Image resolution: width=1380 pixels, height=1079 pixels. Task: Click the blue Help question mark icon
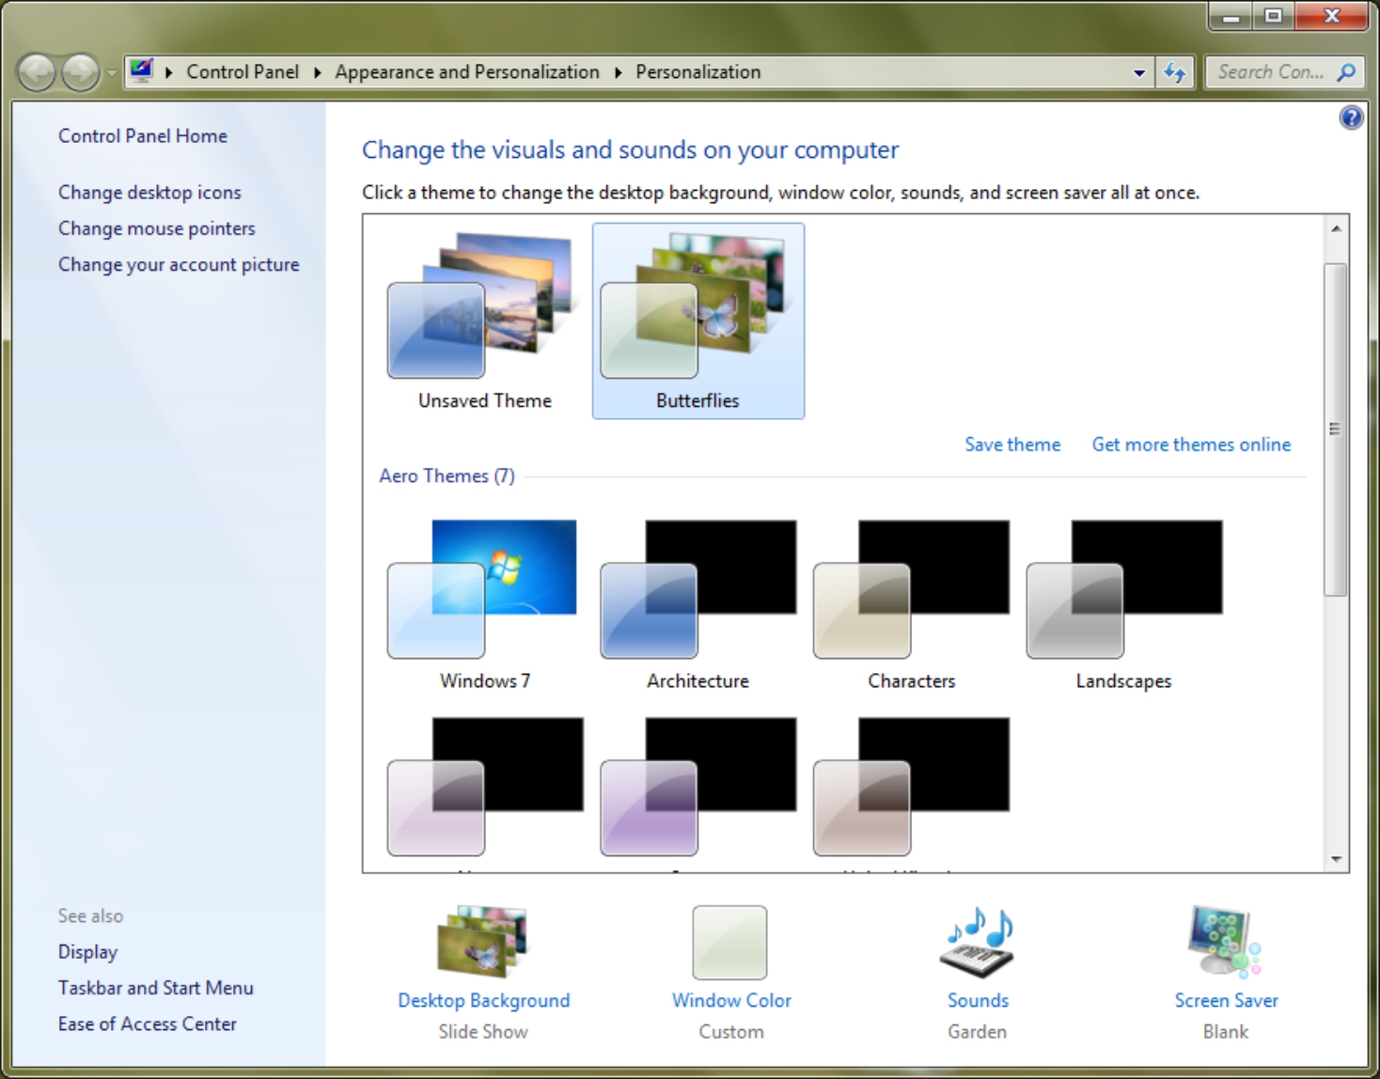1351,117
